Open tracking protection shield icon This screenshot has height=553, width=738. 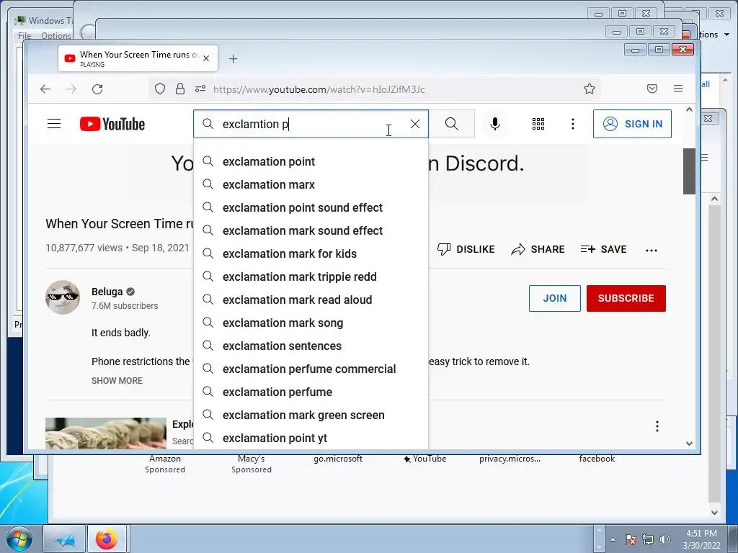pos(160,89)
